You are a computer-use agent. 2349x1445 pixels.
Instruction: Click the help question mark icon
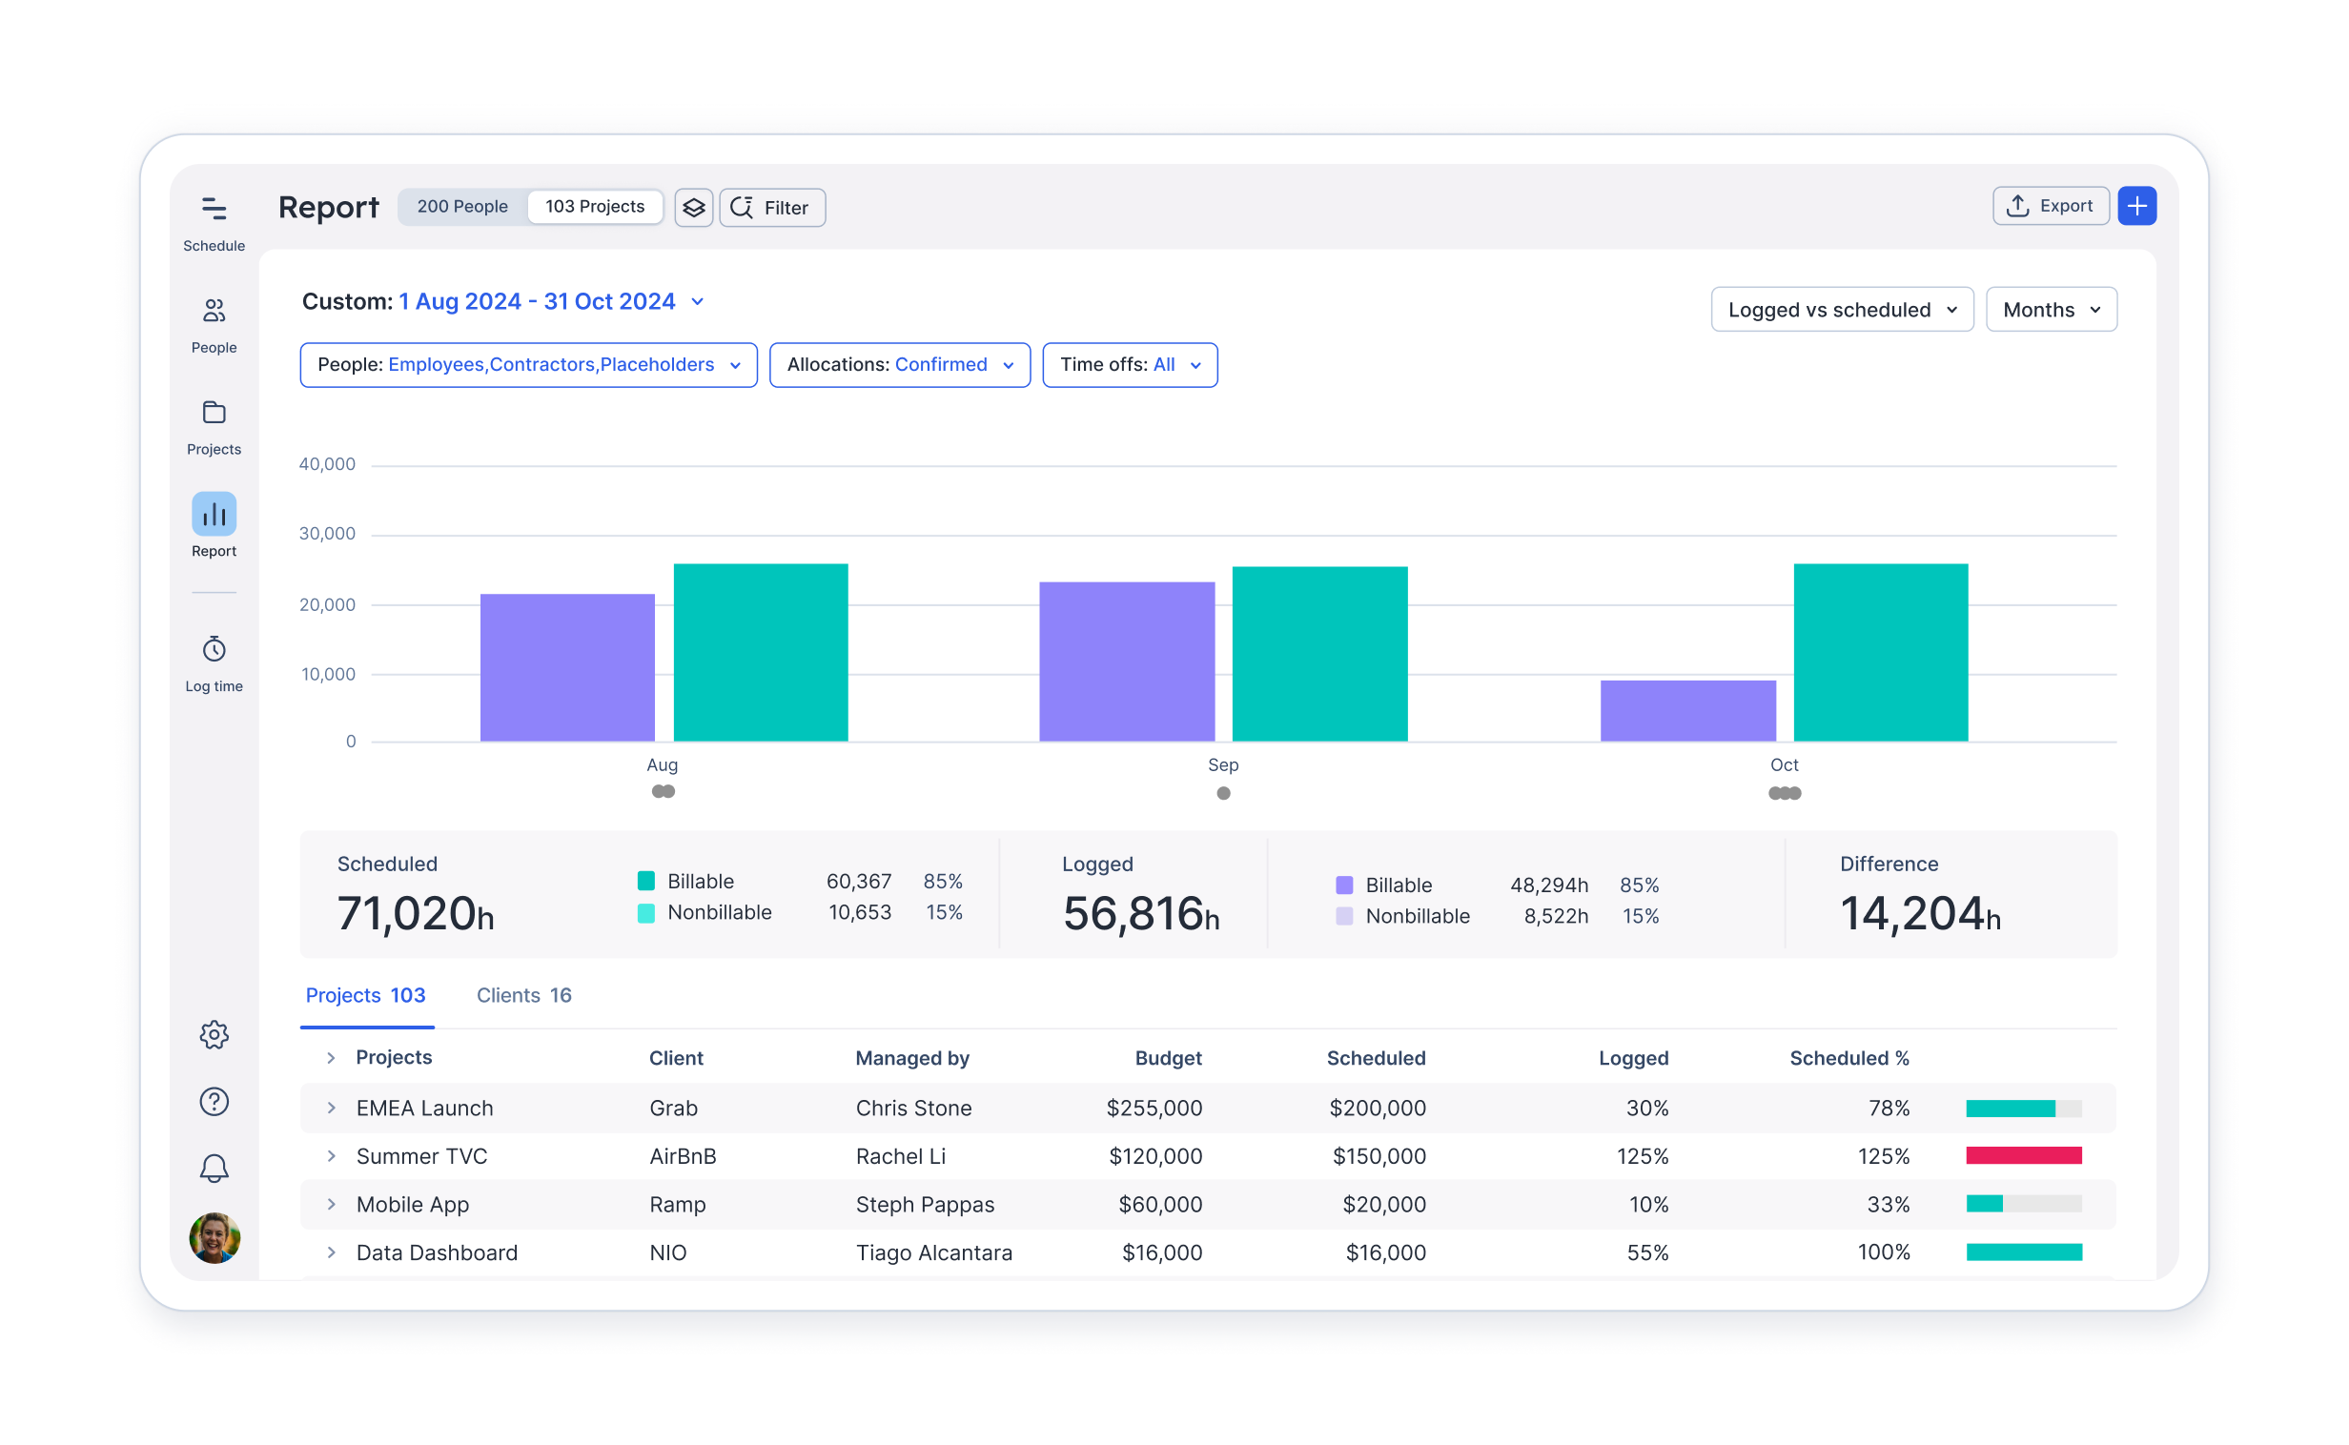[x=214, y=1101]
